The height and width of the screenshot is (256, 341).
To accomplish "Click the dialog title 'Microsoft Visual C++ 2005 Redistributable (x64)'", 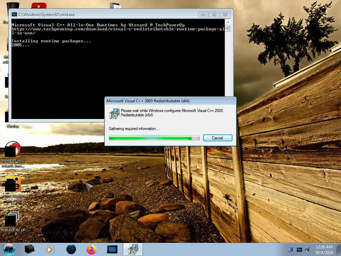I will coord(148,101).
